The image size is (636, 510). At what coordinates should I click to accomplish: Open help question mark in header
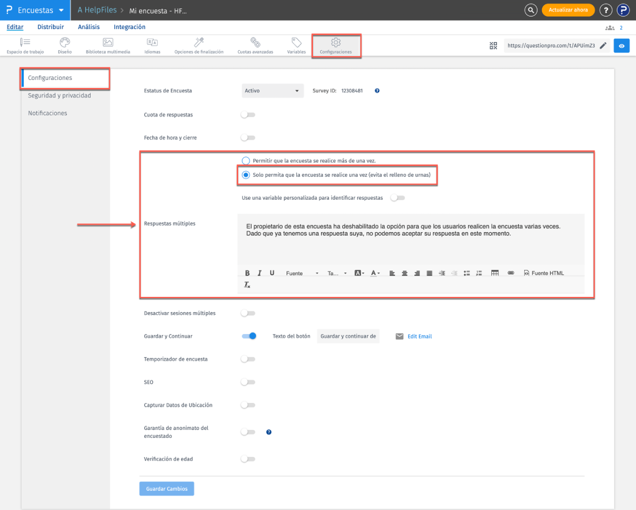pyautogui.click(x=606, y=10)
